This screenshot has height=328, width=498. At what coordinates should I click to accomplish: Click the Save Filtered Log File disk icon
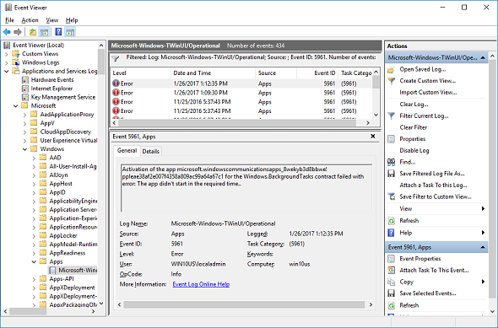click(392, 174)
